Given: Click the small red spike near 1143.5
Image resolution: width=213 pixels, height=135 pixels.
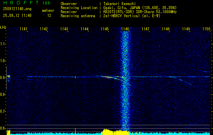Looking at the screenshot, I should [75, 78].
